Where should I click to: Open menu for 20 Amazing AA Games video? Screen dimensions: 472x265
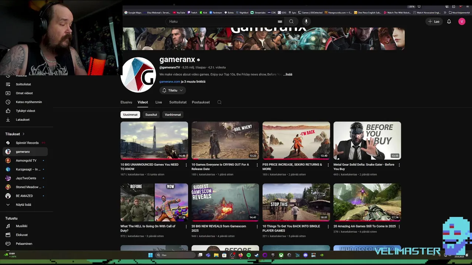tap(399, 227)
